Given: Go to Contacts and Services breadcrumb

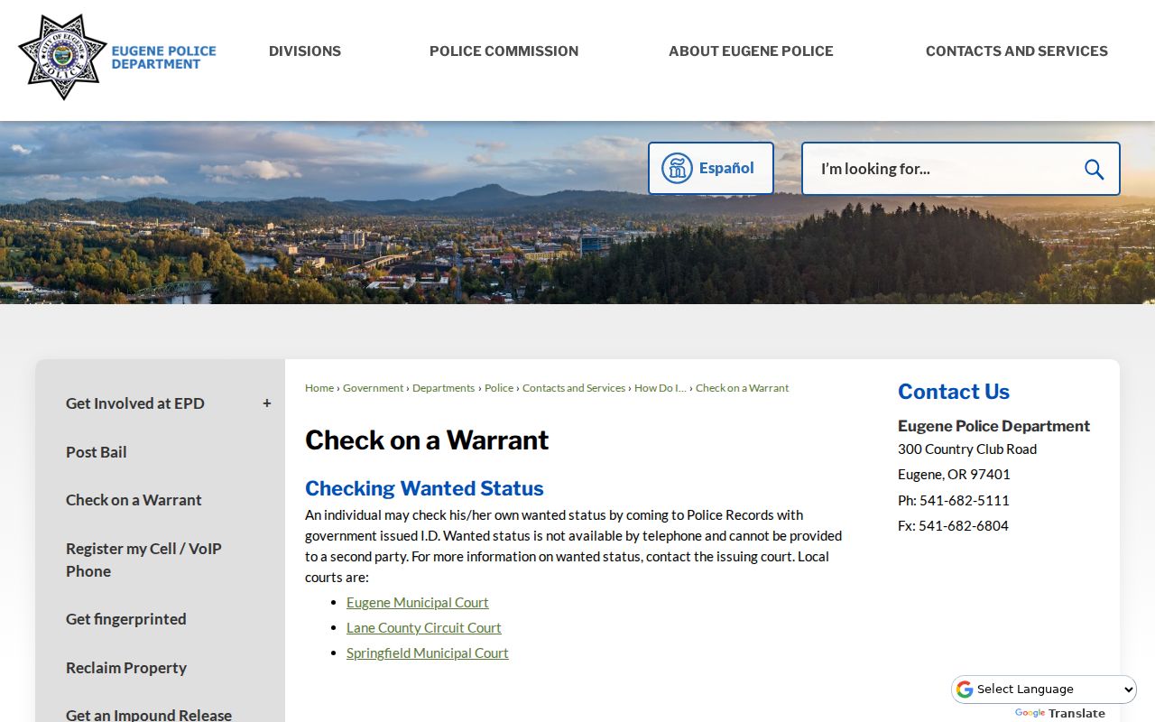Looking at the screenshot, I should coord(574,388).
